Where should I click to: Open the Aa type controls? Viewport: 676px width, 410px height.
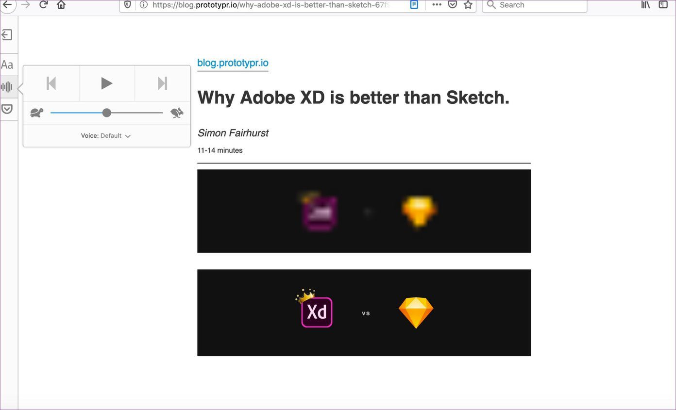[7, 65]
